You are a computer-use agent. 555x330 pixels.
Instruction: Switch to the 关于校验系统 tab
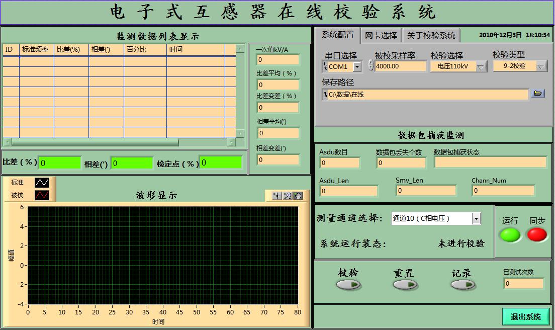pos(431,35)
